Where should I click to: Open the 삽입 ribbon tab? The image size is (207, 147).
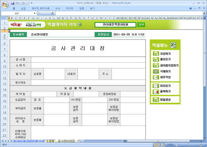[23, 9]
